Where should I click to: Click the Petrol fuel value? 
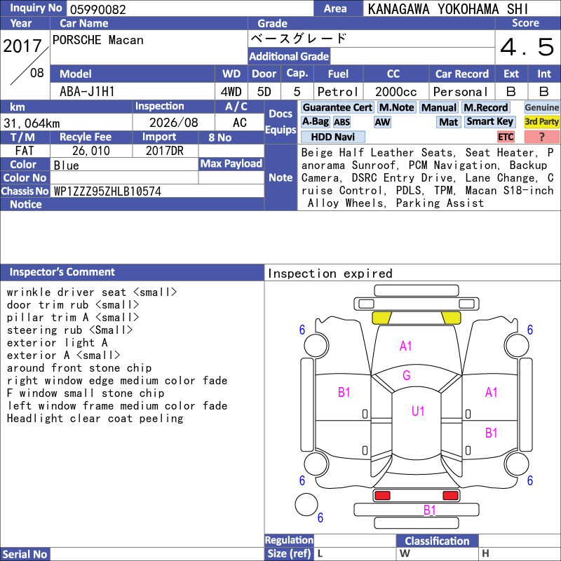tap(338, 92)
